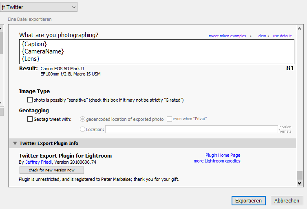The image size is (307, 209).
Task: Click the Version 20180606.74 text
Action: tap(75, 162)
